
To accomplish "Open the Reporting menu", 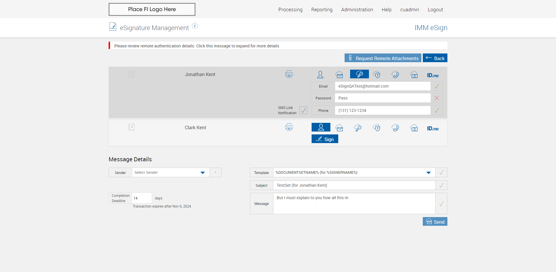I will pyautogui.click(x=322, y=10).
